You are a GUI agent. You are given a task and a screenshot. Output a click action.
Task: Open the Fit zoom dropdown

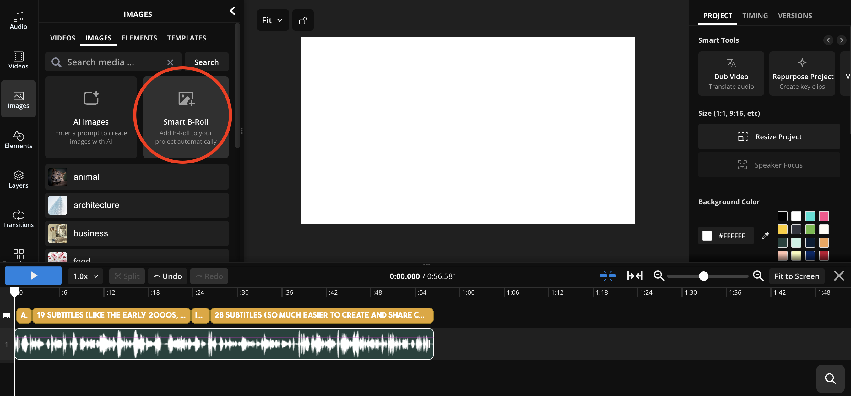273,20
